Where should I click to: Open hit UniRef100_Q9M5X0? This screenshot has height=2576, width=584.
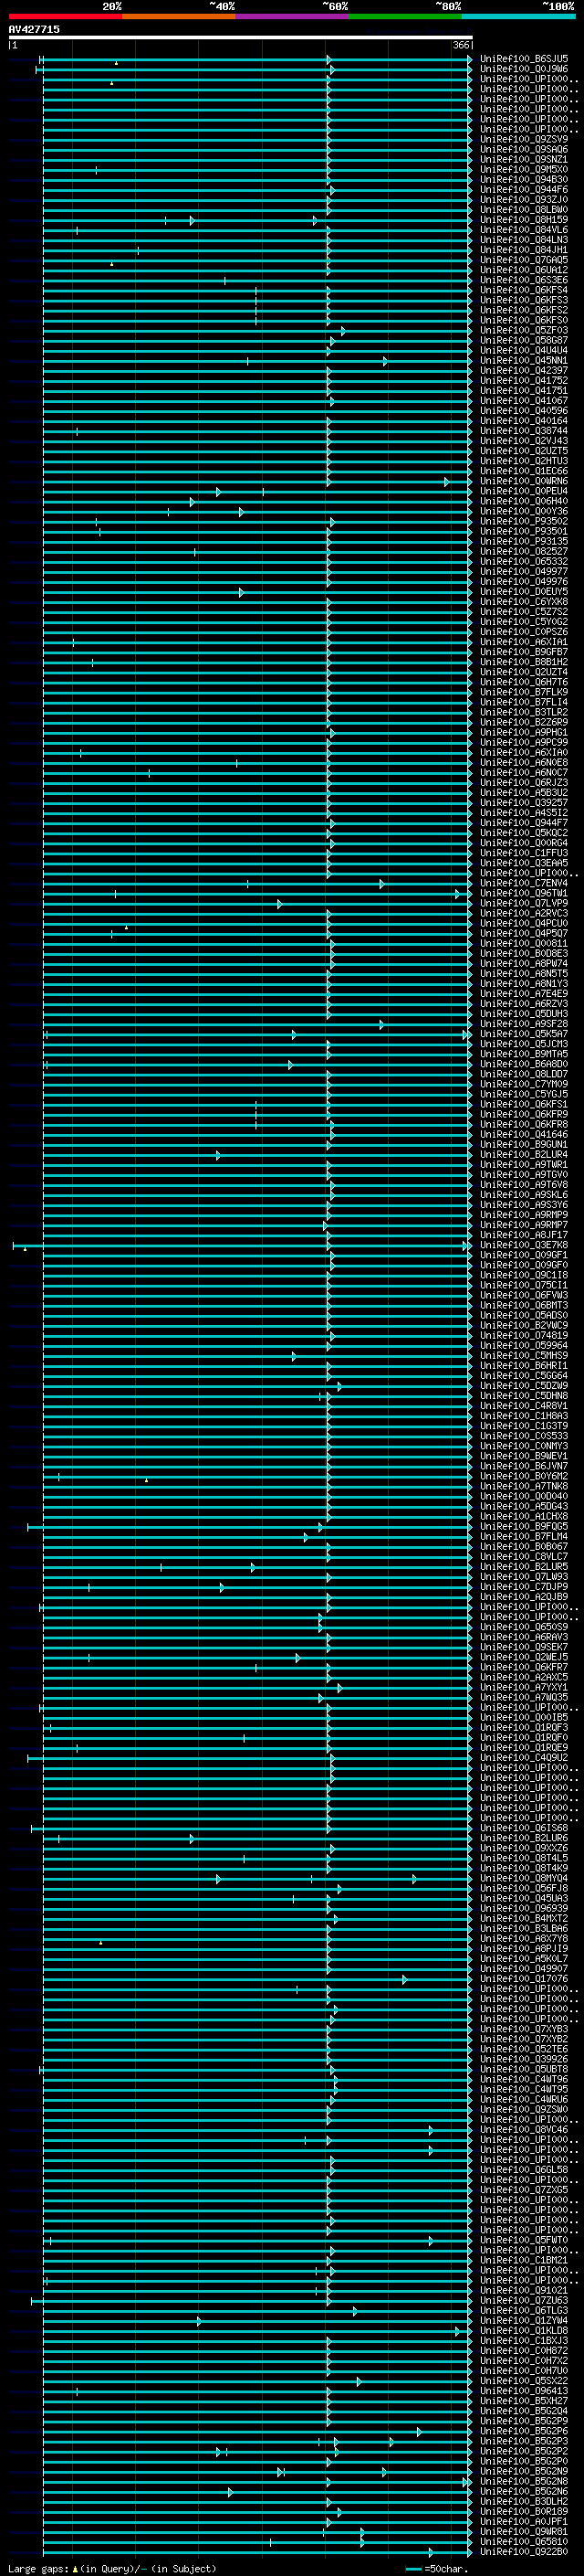click(x=524, y=169)
